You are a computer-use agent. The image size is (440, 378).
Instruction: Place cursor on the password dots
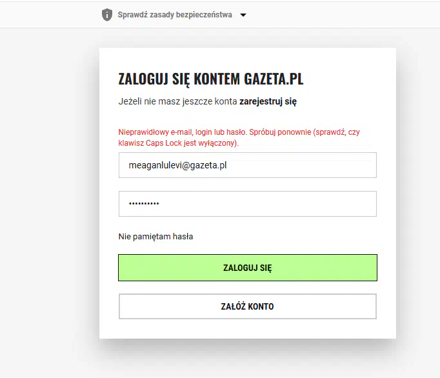[144, 203]
